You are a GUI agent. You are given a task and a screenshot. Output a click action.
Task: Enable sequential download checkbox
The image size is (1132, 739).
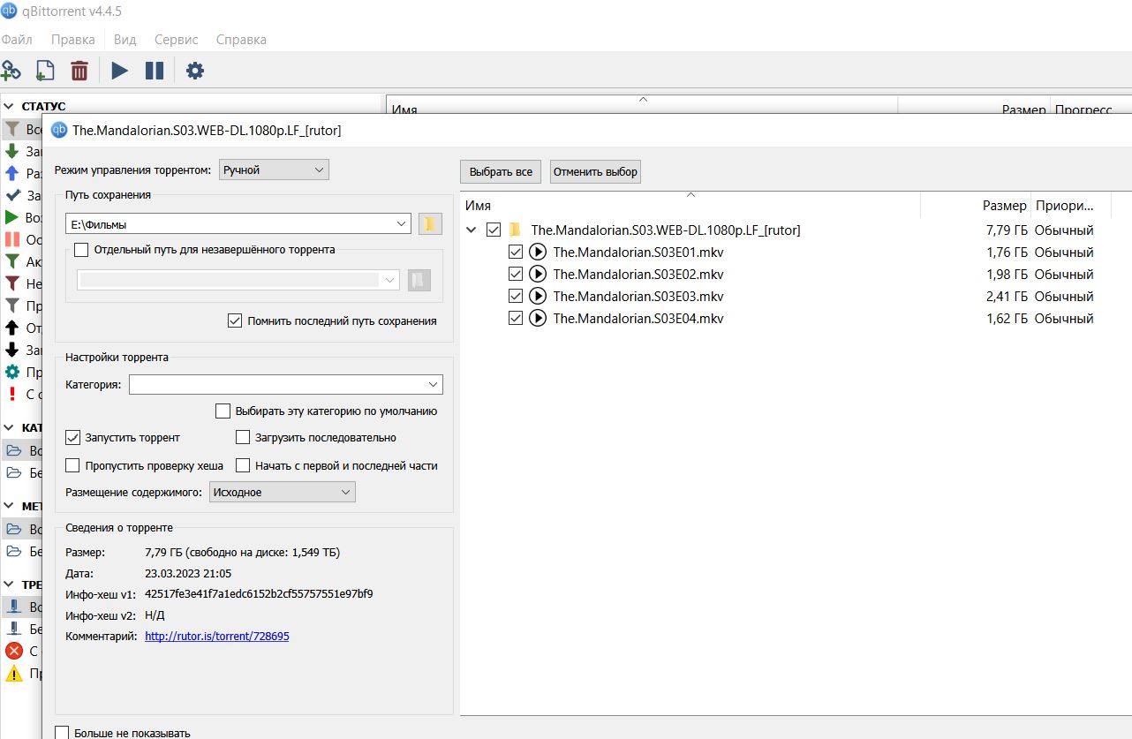pos(244,437)
